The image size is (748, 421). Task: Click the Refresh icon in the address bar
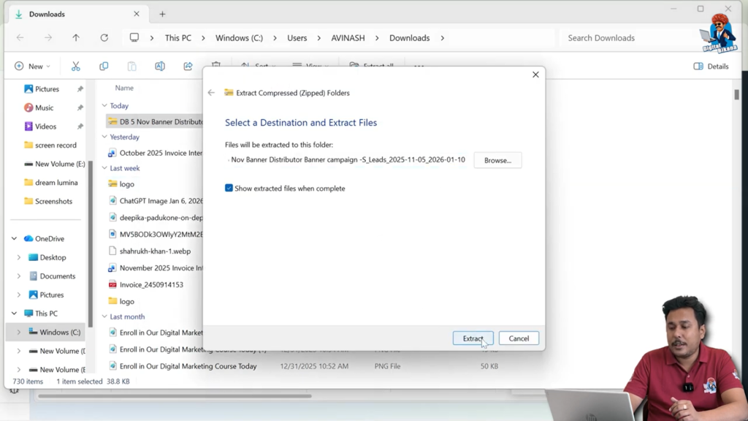pos(104,37)
